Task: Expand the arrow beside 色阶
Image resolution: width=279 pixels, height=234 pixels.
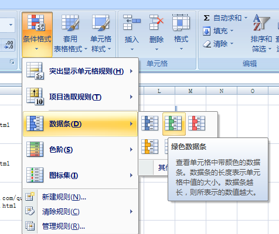Action: point(131,150)
